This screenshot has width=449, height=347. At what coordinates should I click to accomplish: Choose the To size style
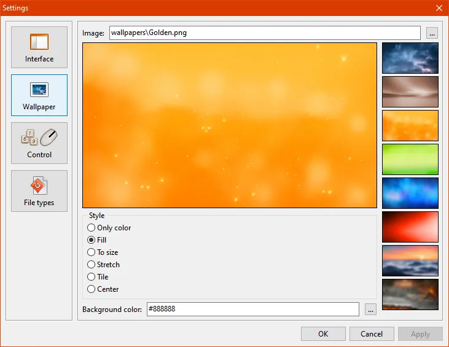click(x=103, y=252)
